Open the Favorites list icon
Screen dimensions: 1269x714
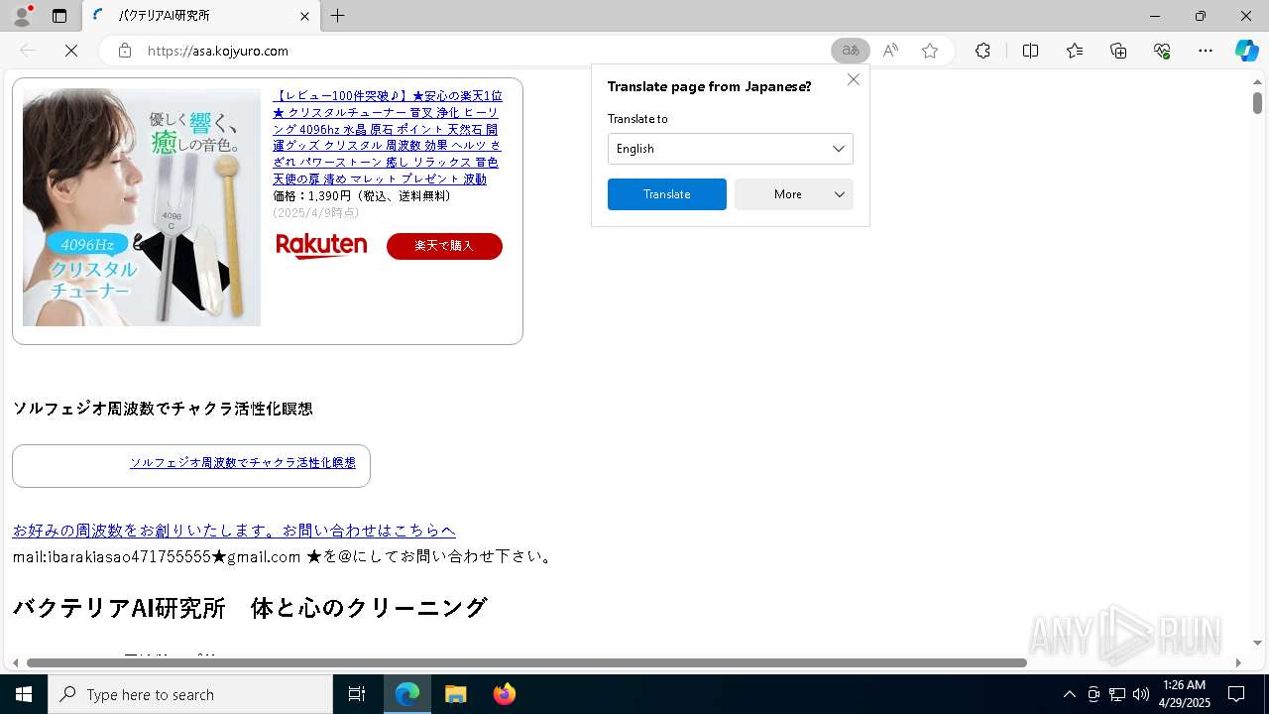click(x=1075, y=51)
